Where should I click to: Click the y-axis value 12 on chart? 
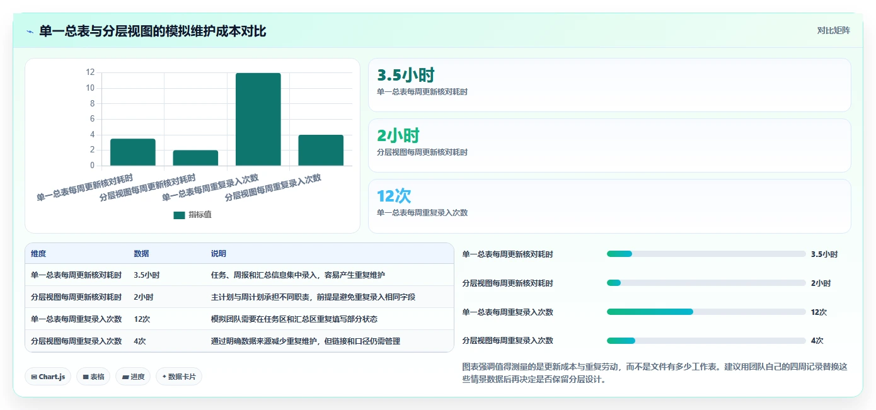(x=90, y=72)
